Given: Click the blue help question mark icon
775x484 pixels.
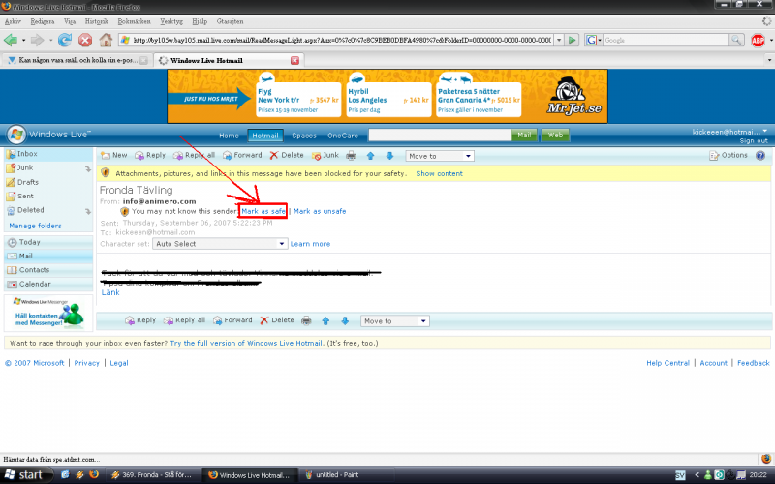Looking at the screenshot, I should (760, 155).
